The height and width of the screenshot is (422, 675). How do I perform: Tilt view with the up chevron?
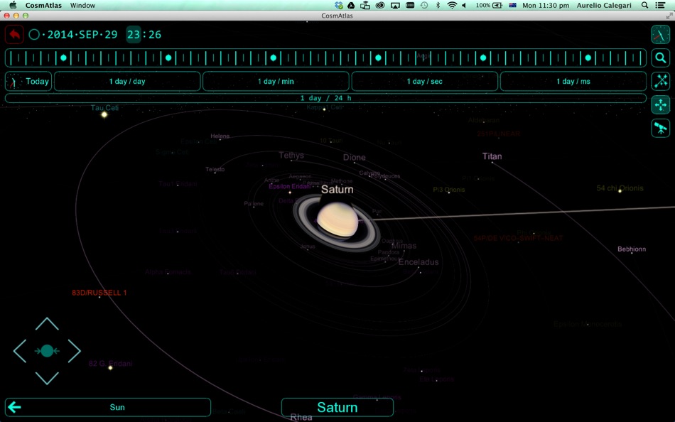click(x=47, y=324)
